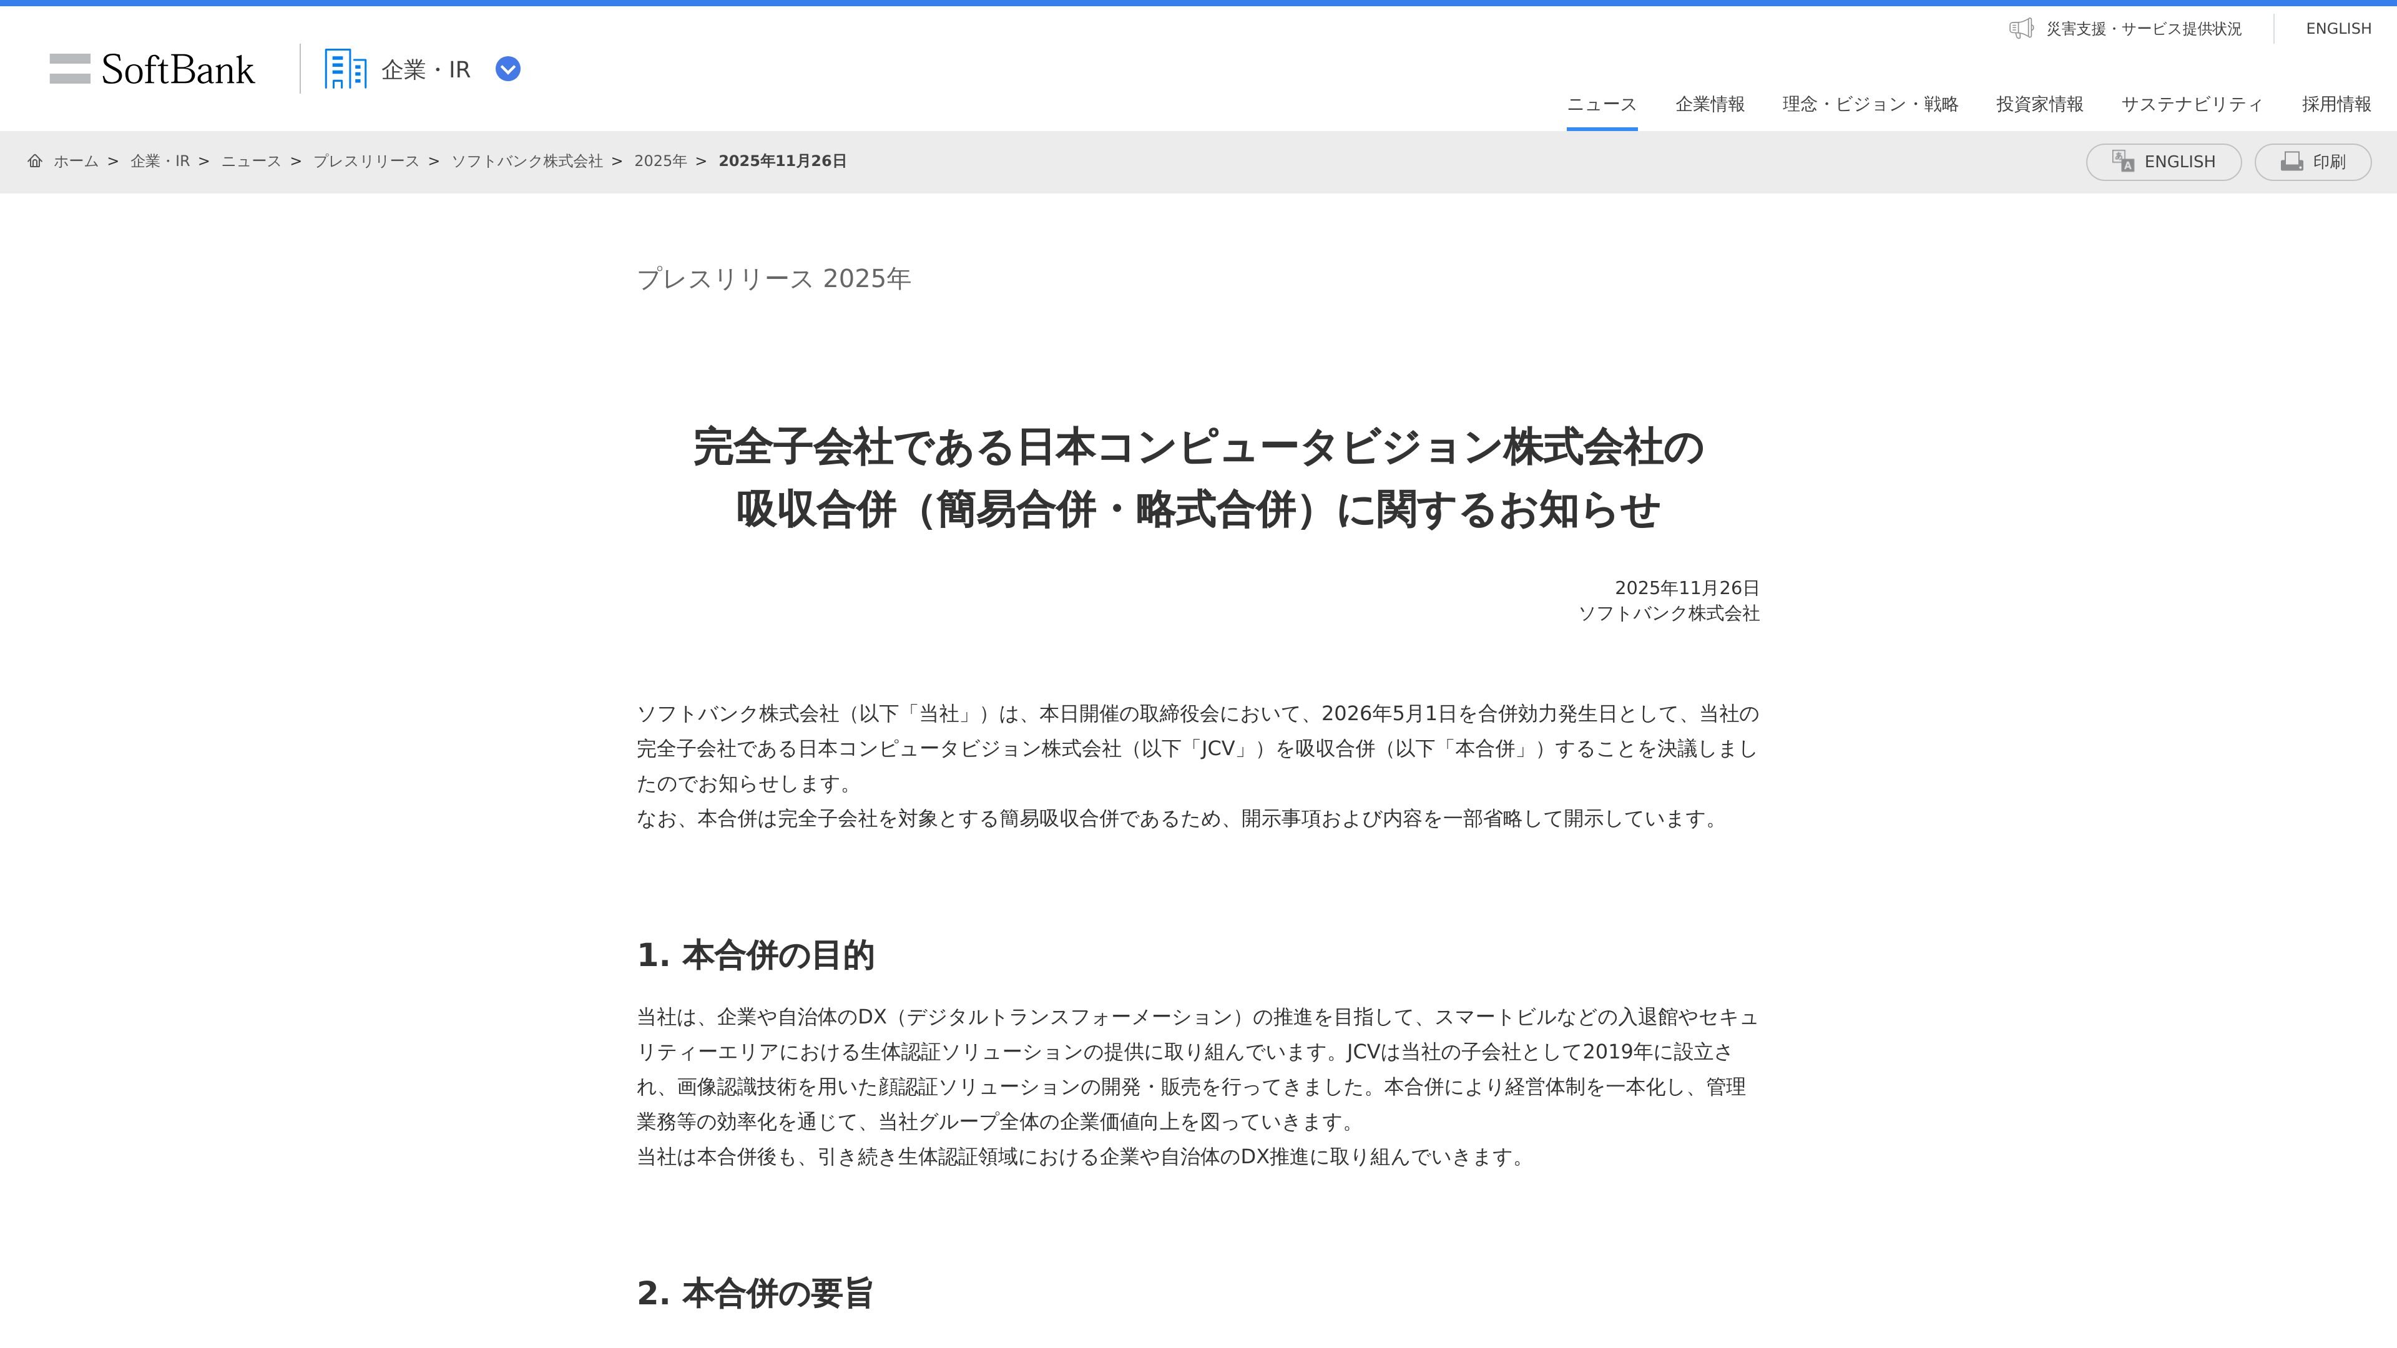Viewport: 2397px width, 1348px height.
Task: Click the 2025年11月26日 breadcrumb text
Action: [783, 161]
